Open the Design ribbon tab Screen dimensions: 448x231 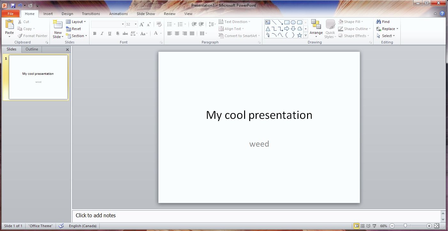click(67, 13)
